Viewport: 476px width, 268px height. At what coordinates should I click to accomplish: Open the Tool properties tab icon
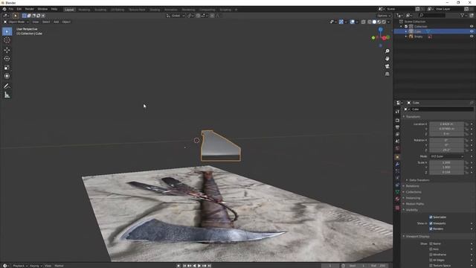click(397, 112)
